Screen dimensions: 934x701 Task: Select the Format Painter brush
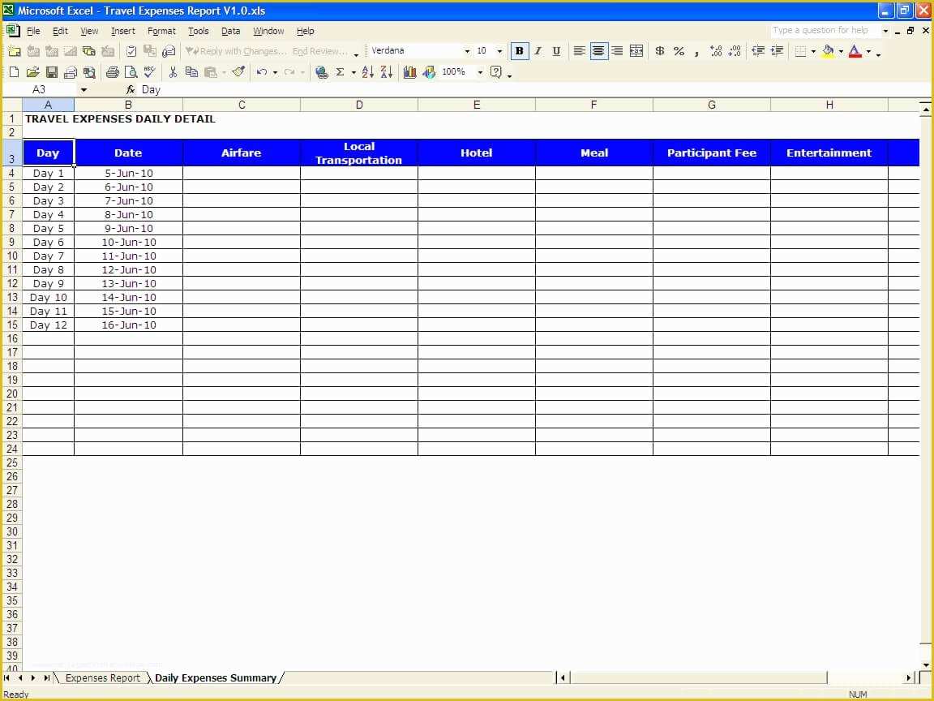pyautogui.click(x=239, y=72)
